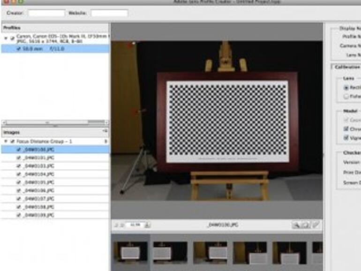This screenshot has height=271, width=361.
Task: Collapse the Focus Distance Group - 1 list
Action: [x=6, y=141]
